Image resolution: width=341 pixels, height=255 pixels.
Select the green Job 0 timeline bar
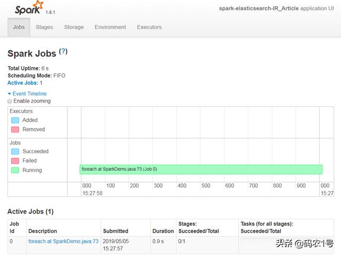tap(201, 170)
